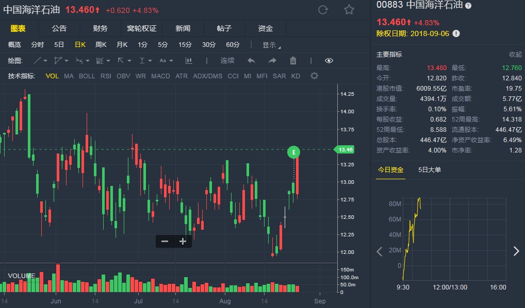The height and width of the screenshot is (308, 525).
Task: Open the 窝轮权证 warrants tab
Action: point(142,28)
